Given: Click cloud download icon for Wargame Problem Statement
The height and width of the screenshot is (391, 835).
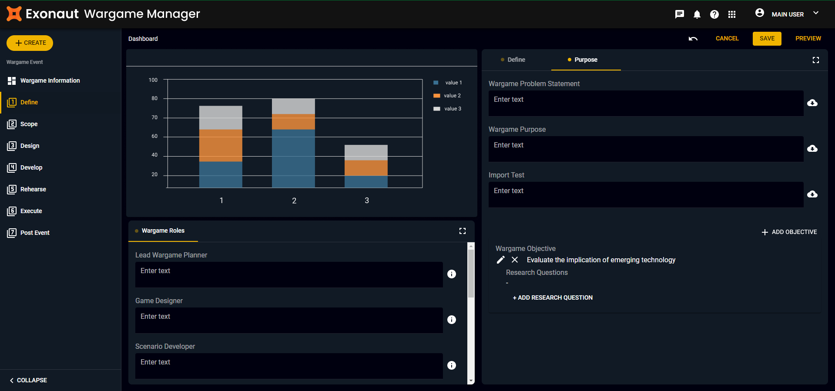Looking at the screenshot, I should click(812, 103).
